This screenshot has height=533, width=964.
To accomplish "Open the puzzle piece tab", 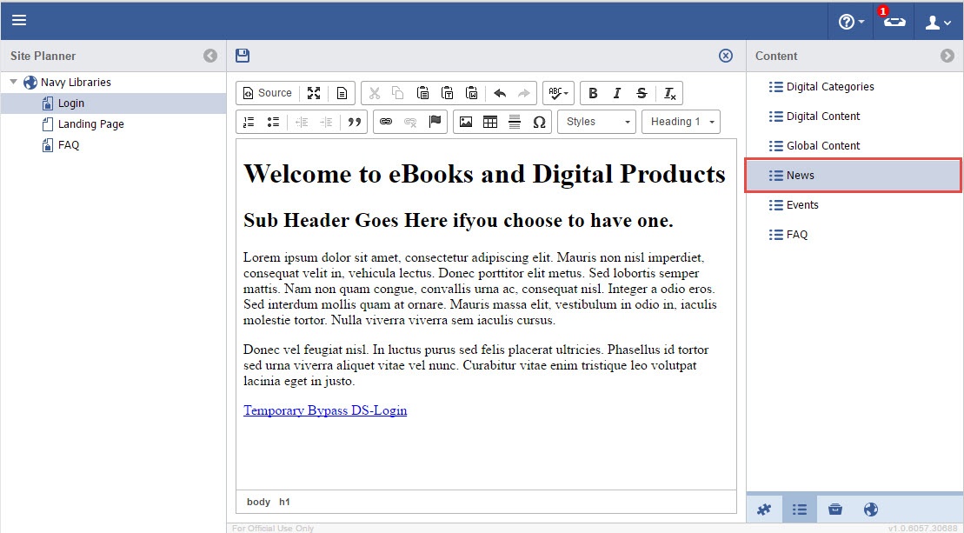I will pos(764,510).
